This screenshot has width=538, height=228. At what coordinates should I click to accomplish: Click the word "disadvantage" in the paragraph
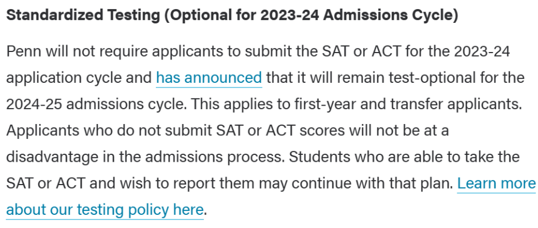52,157
